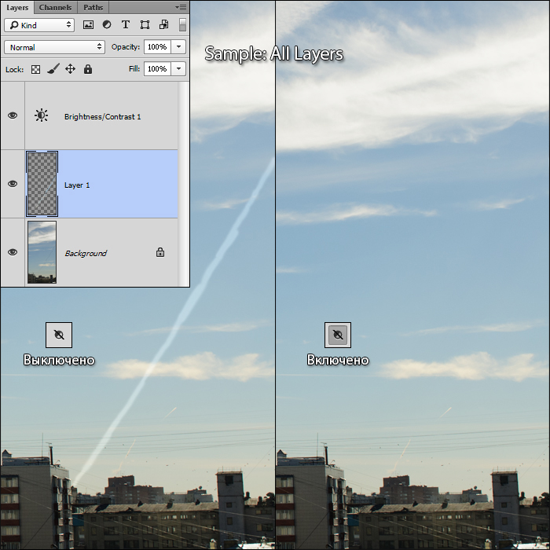This screenshot has width=550, height=550.
Task: Hide the Brightness/Contrast 1 layer
Action: [13, 115]
